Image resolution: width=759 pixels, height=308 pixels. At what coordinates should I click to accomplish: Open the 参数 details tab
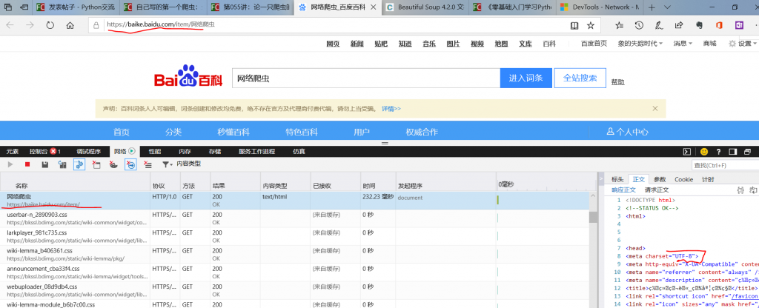tap(659, 179)
